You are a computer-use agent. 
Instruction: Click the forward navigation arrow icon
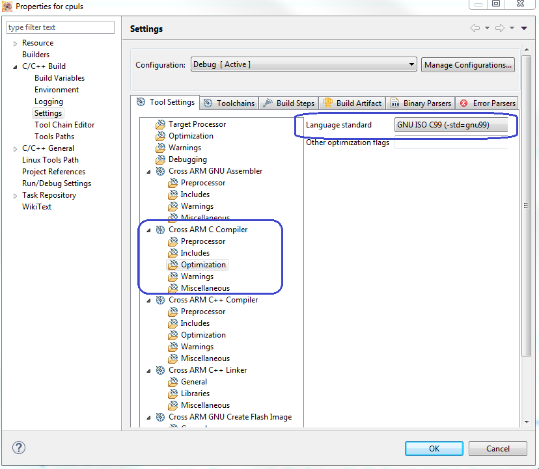[x=500, y=28]
